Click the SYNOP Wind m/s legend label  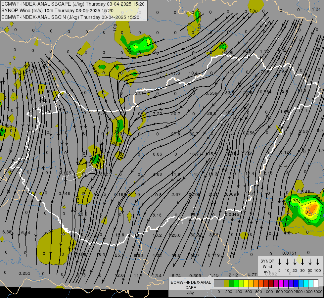pyautogui.click(x=267, y=266)
